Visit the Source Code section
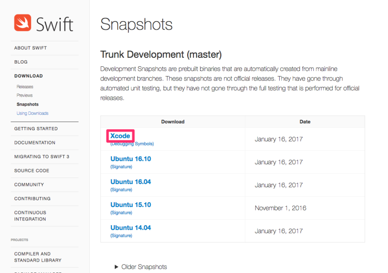The width and height of the screenshot is (388, 273). [x=32, y=171]
